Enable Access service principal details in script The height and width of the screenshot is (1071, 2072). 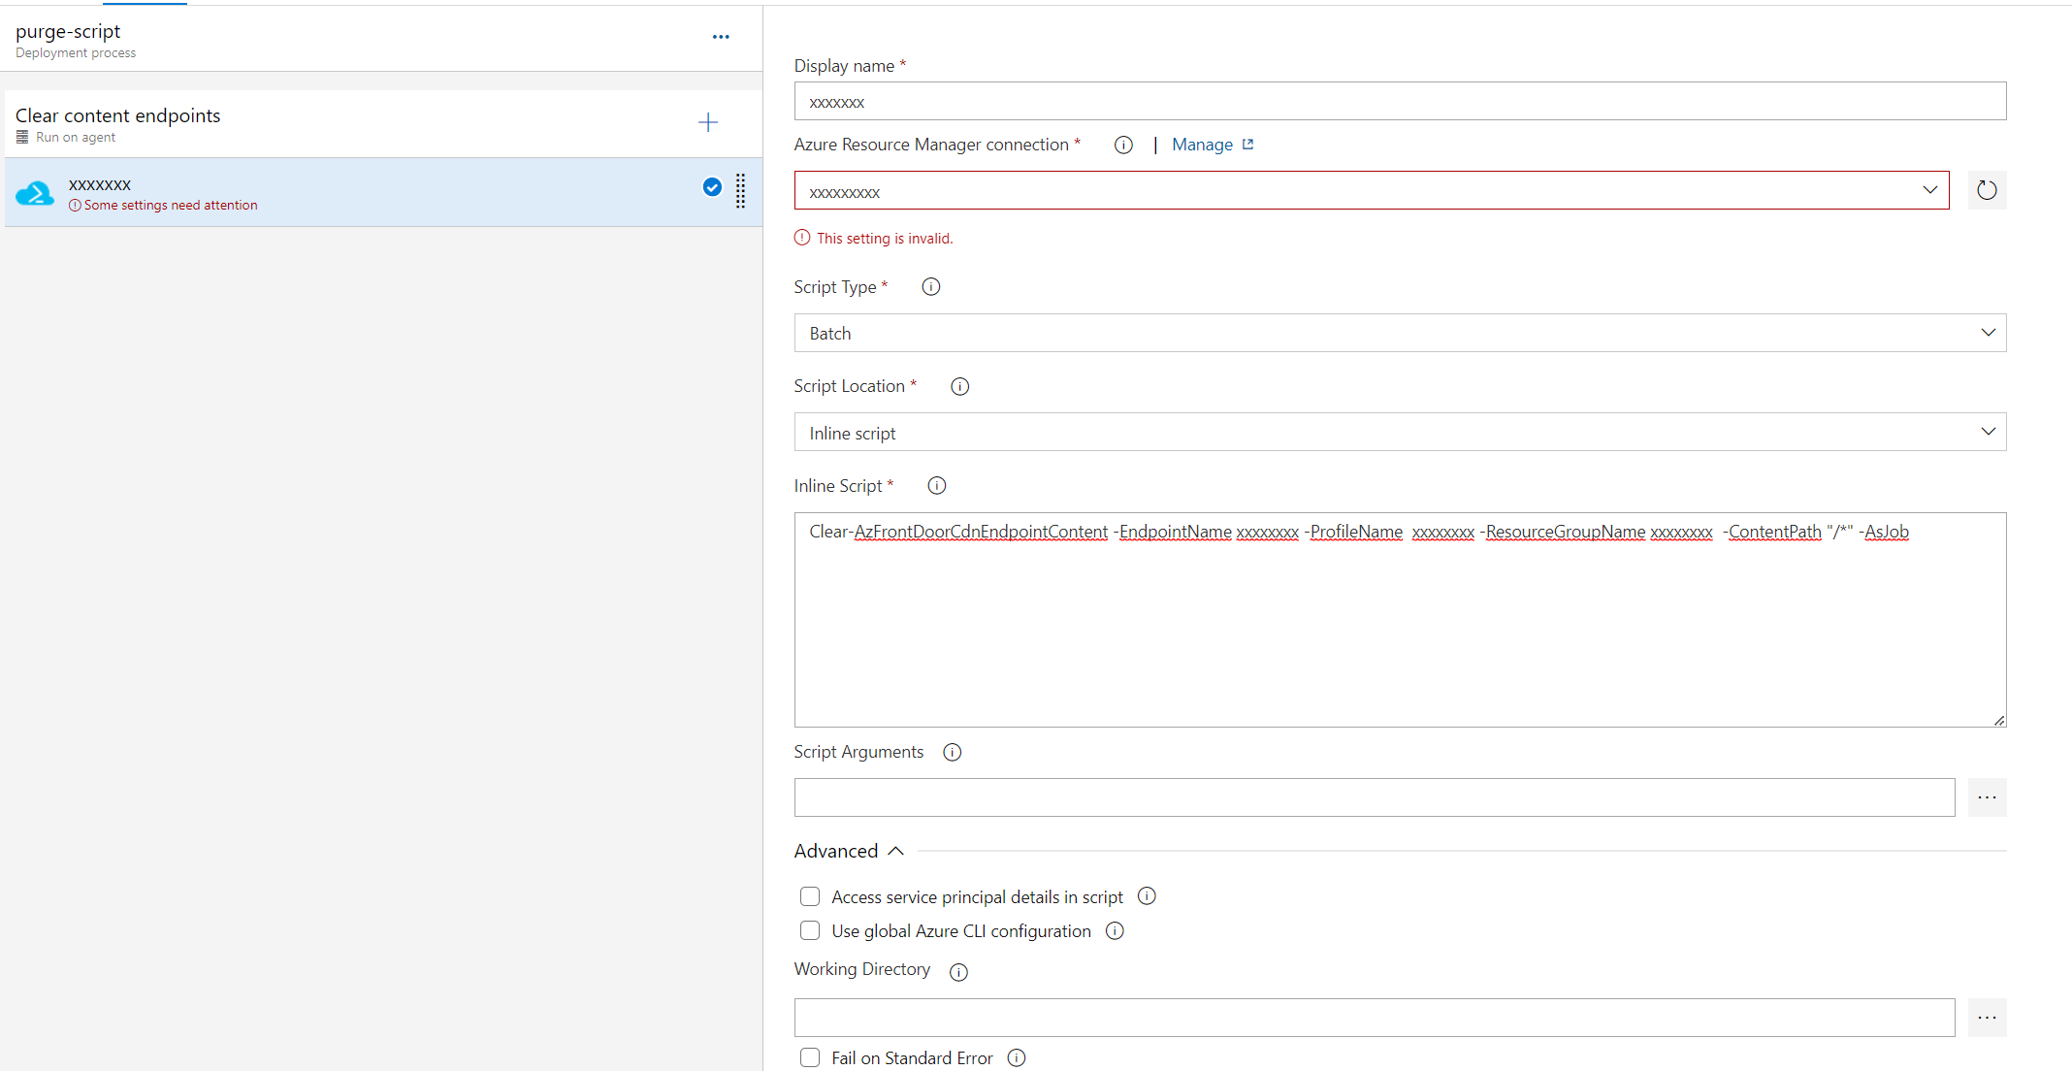[x=810, y=896]
